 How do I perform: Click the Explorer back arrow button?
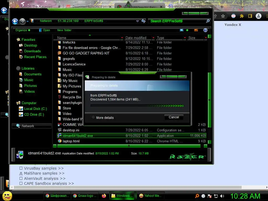pyautogui.click(x=15, y=21)
